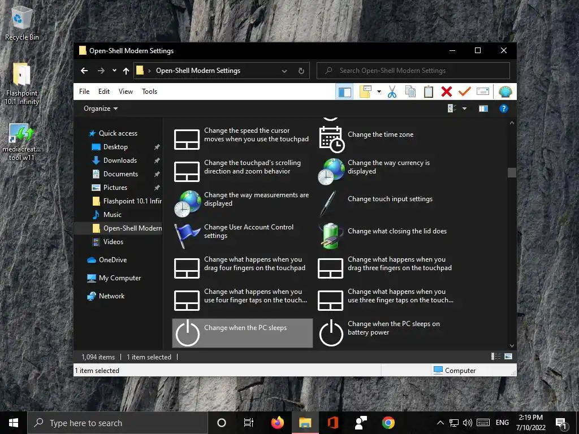
Task: Select Change when PC sleeps on battery power
Action: [386, 333]
